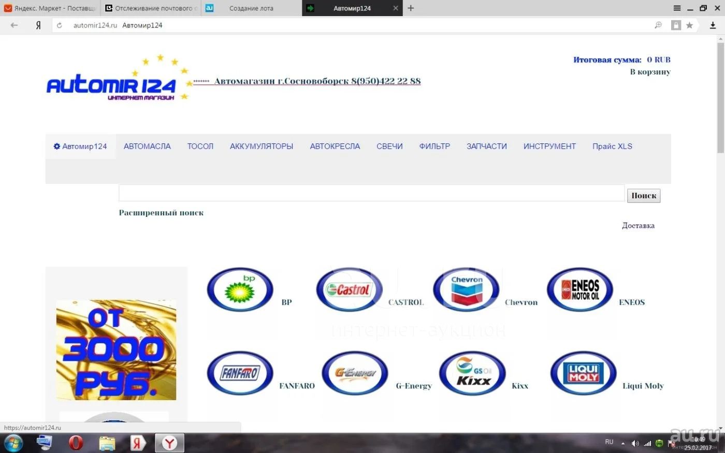This screenshot has height=453, width=725.
Task: Show hidden tray icons arrow
Action: tap(623, 444)
